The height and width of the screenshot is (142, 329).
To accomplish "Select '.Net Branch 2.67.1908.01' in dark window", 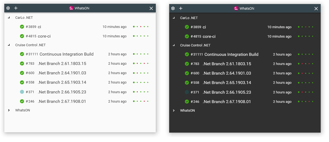I will pos(227,101).
